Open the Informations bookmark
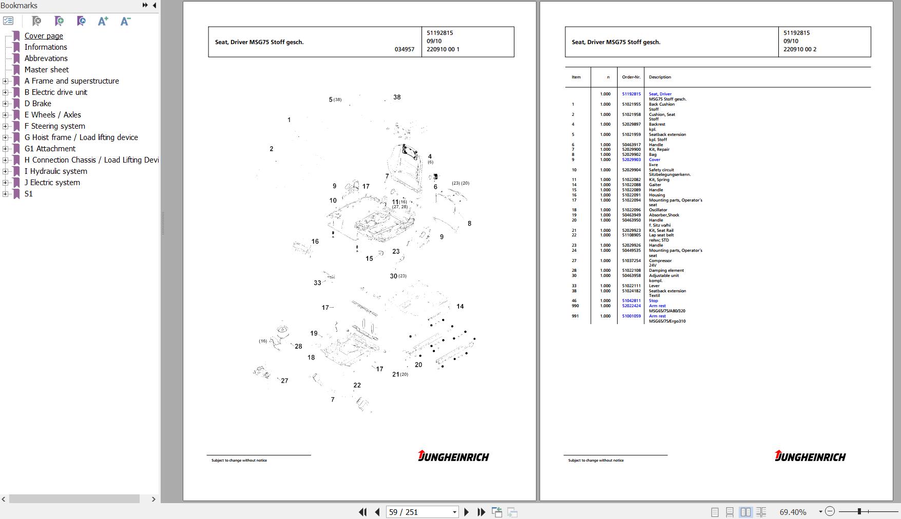 [46, 47]
